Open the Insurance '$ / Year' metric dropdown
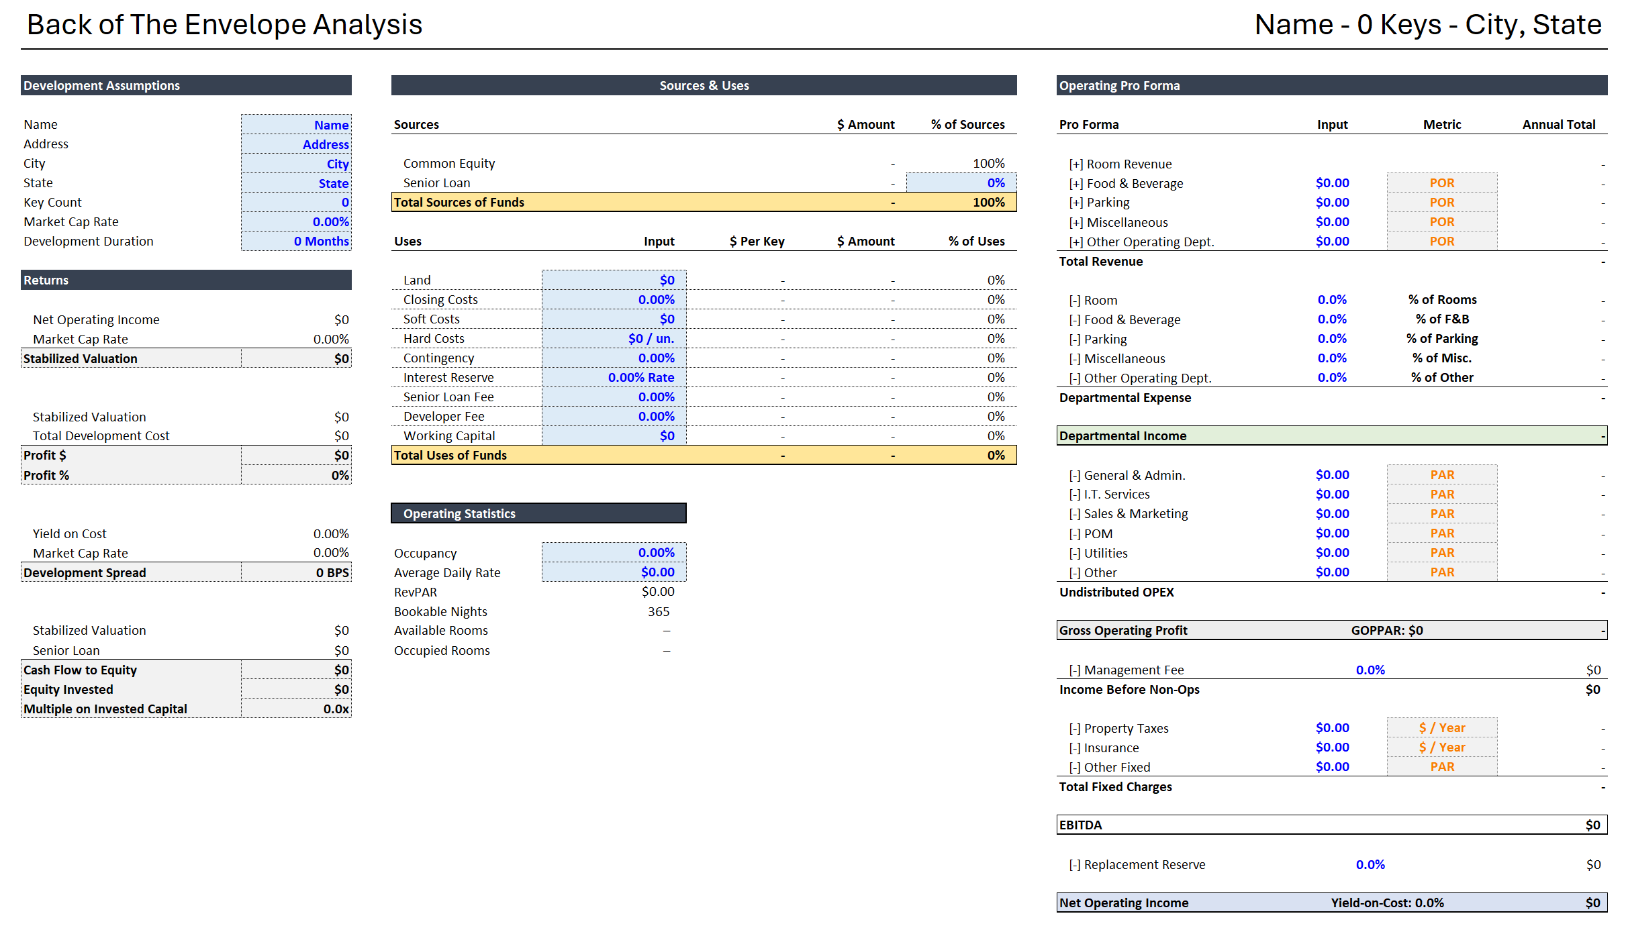 tap(1442, 748)
